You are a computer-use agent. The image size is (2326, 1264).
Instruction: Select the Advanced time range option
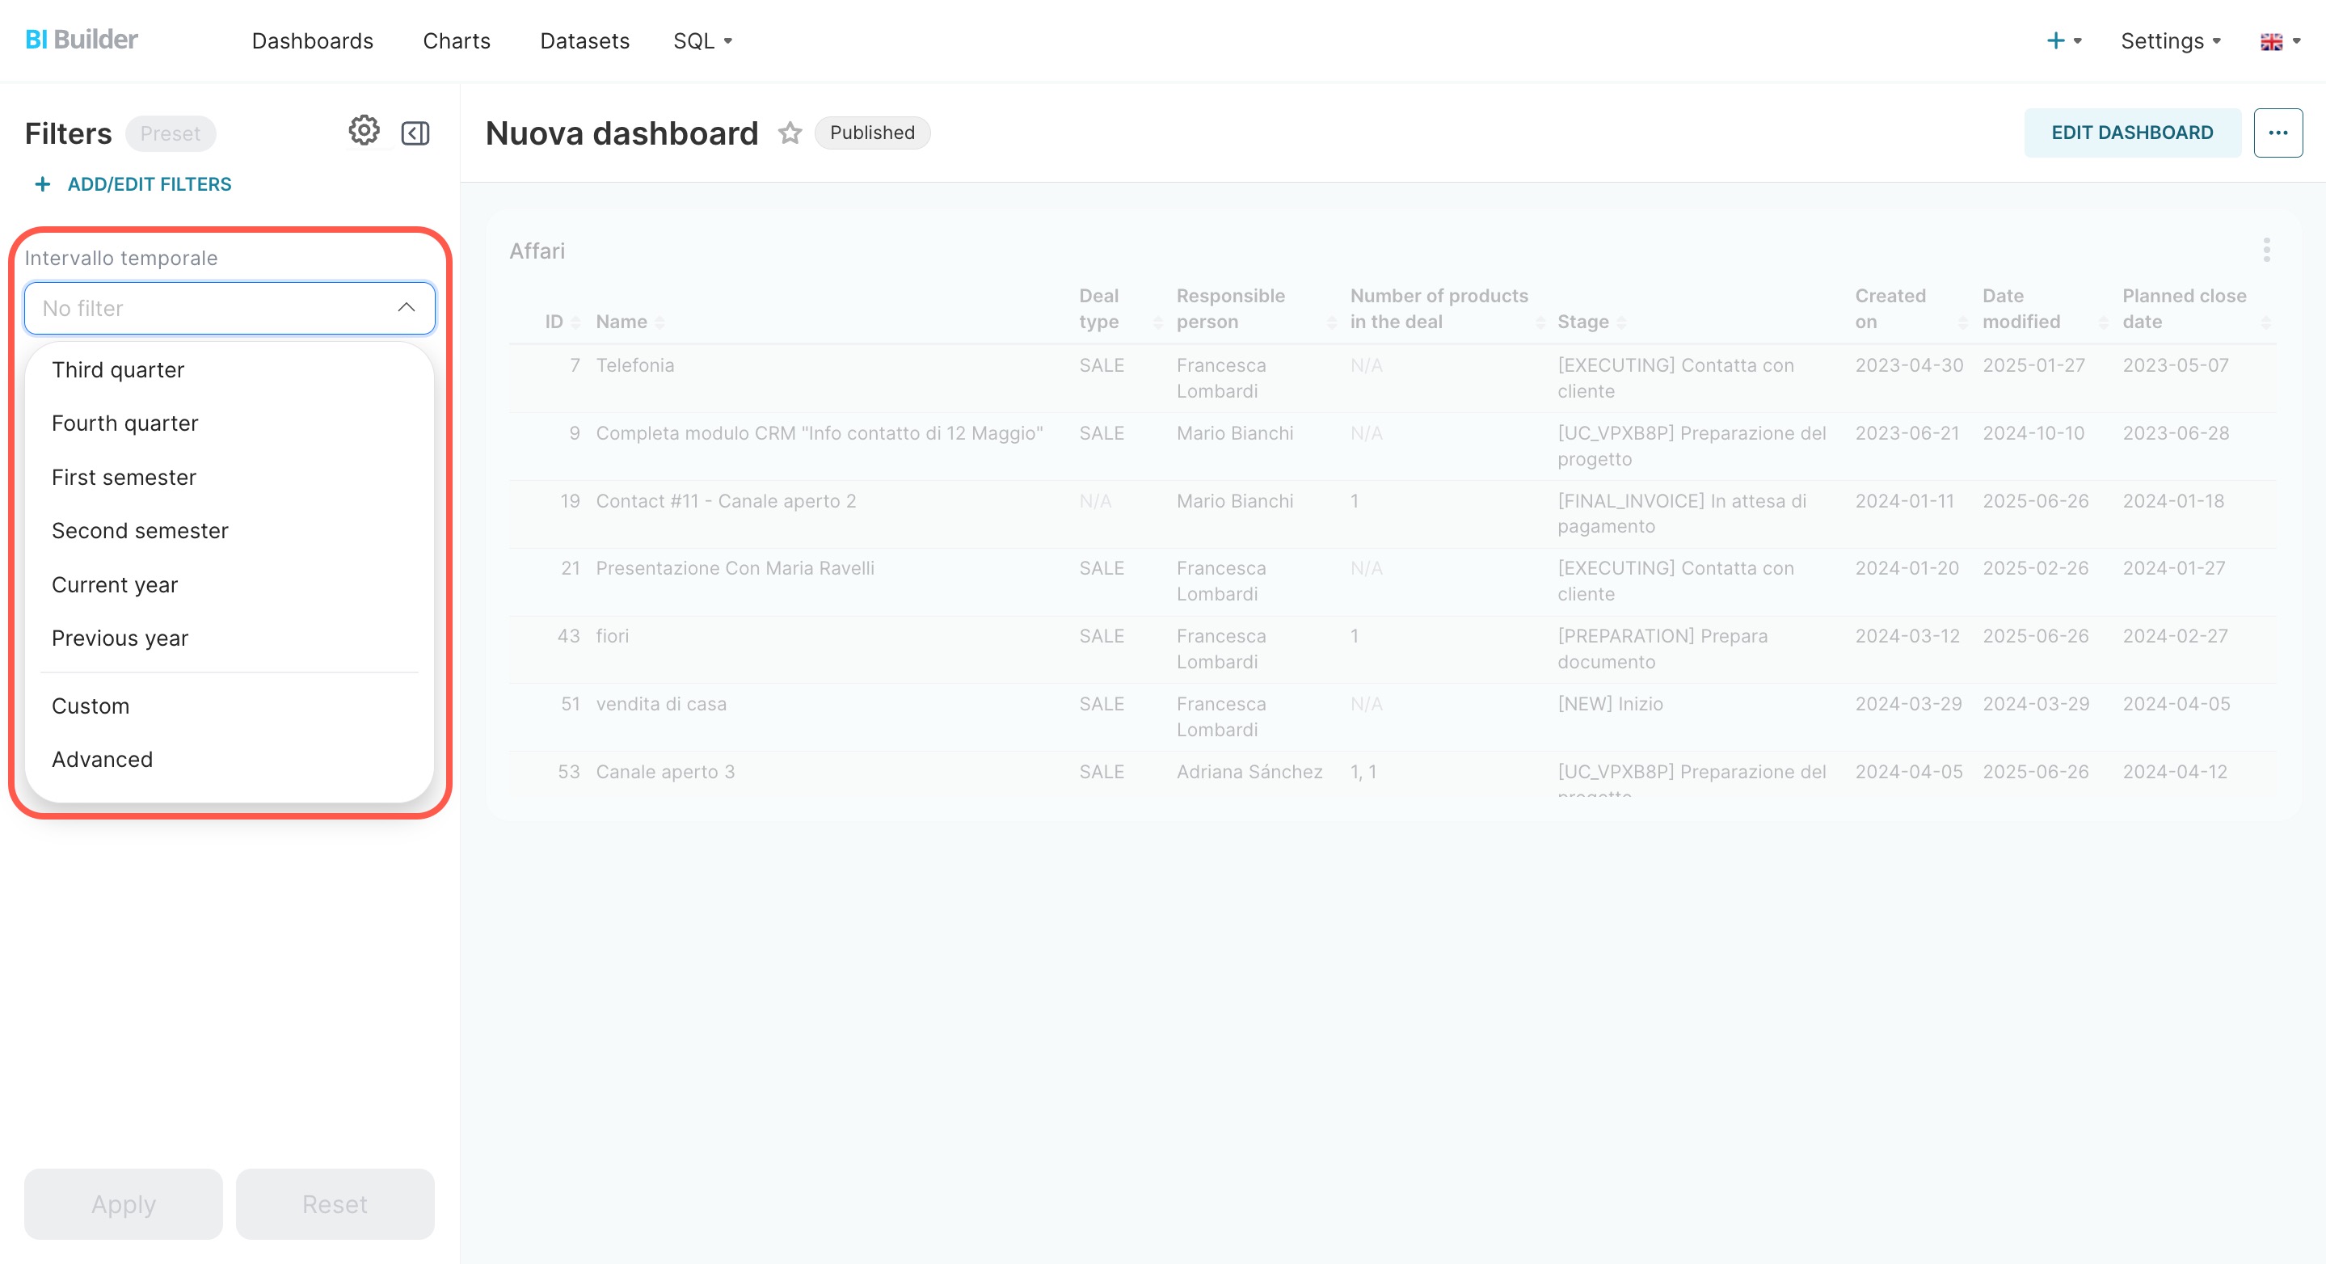tap(102, 760)
